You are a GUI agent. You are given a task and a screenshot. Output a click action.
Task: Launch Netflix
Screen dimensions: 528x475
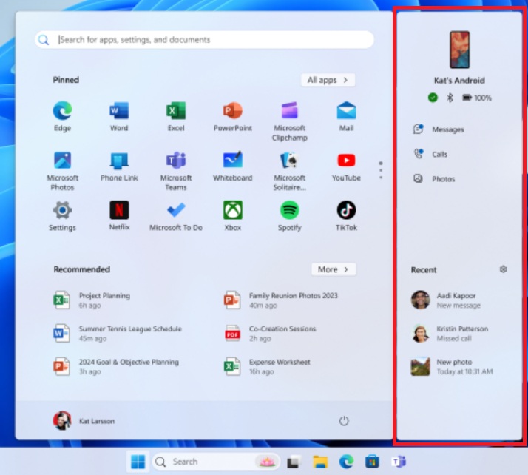tap(119, 216)
